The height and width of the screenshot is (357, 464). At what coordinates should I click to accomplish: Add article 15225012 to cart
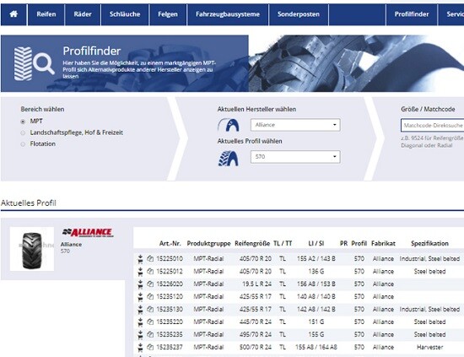click(x=140, y=272)
